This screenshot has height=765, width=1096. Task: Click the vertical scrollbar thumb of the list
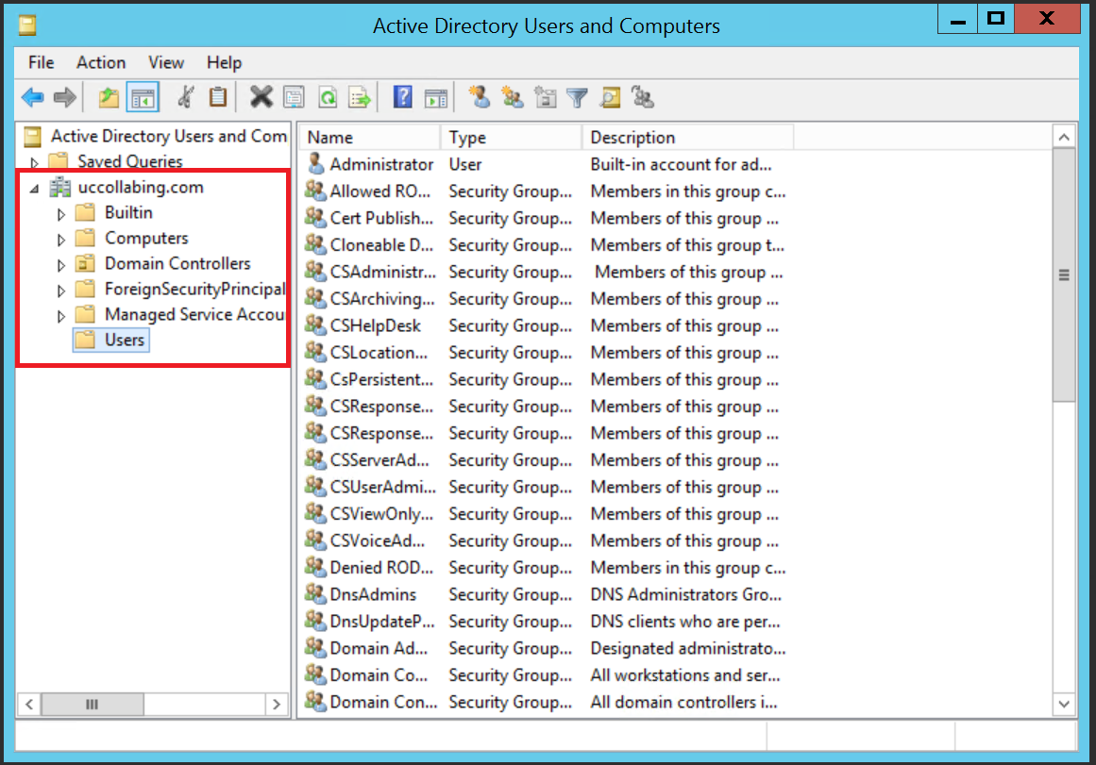1064,274
